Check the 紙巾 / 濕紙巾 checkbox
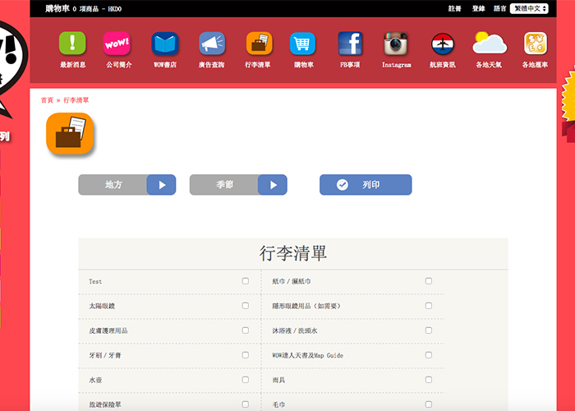This screenshot has width=575, height=411. click(x=428, y=281)
